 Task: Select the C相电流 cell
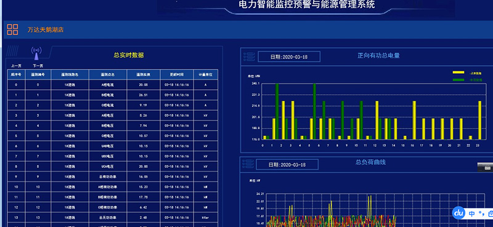[x=108, y=105]
